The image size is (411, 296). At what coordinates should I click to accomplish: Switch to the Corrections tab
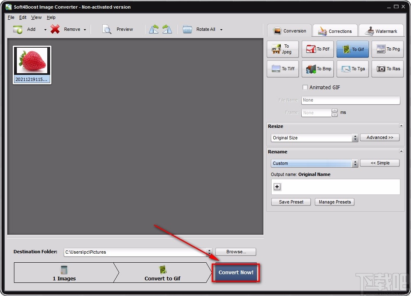(x=335, y=31)
